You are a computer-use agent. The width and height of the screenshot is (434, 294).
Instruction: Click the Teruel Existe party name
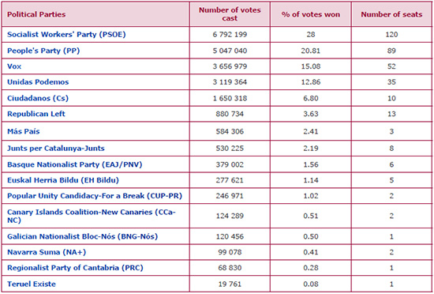(32, 284)
